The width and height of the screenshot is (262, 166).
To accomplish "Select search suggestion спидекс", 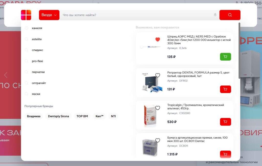I will coord(37,50).
